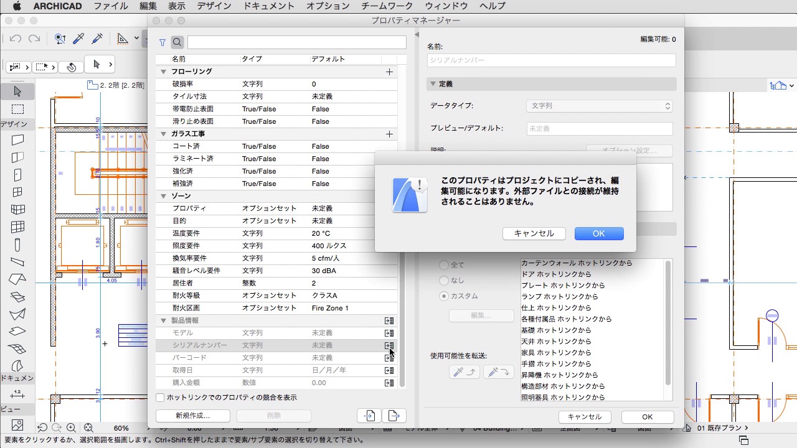Switch to the 2. 2階 floor plan tab
Viewport: 797px width, 448px height.
pos(116,85)
